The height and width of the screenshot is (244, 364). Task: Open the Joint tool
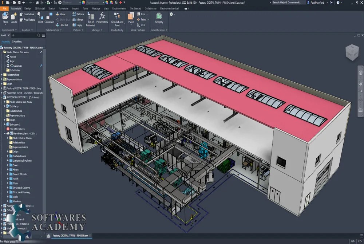[41, 17]
